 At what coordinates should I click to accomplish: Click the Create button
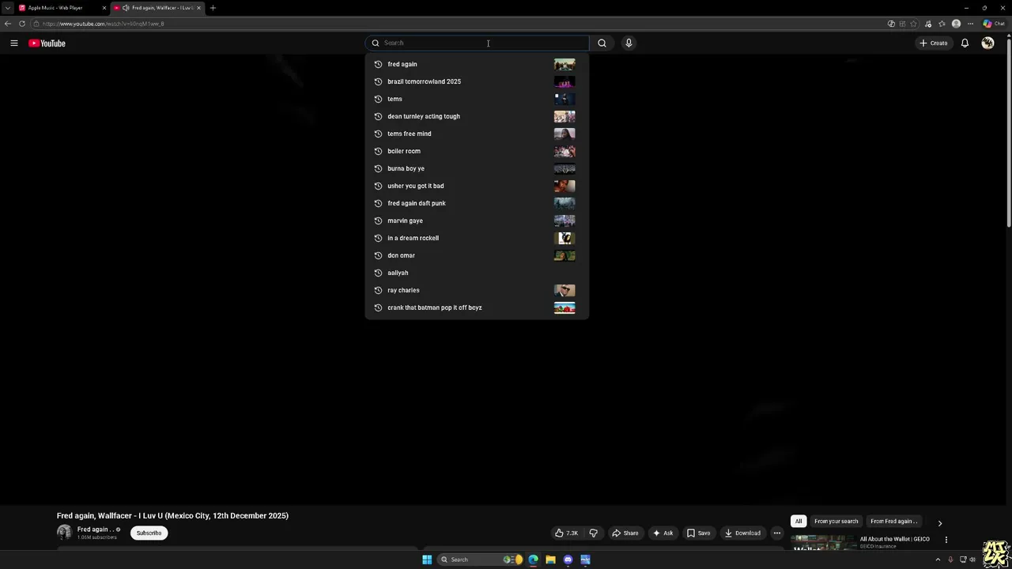pos(933,43)
